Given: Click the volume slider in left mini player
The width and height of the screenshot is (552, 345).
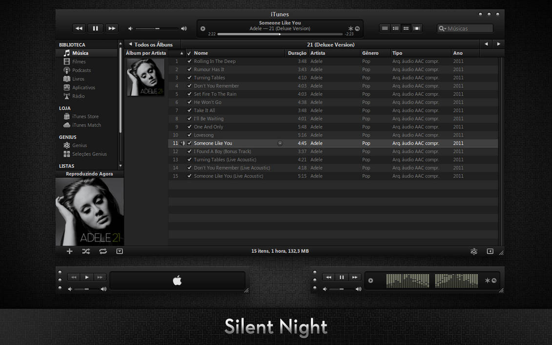Looking at the screenshot, I should (86, 289).
